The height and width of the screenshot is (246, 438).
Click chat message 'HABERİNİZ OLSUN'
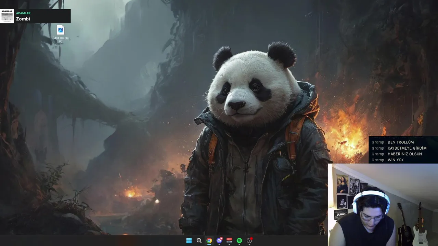coord(405,154)
